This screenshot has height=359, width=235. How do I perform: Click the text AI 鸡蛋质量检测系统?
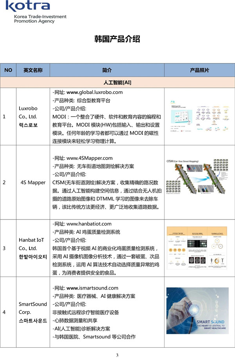coord(98,232)
